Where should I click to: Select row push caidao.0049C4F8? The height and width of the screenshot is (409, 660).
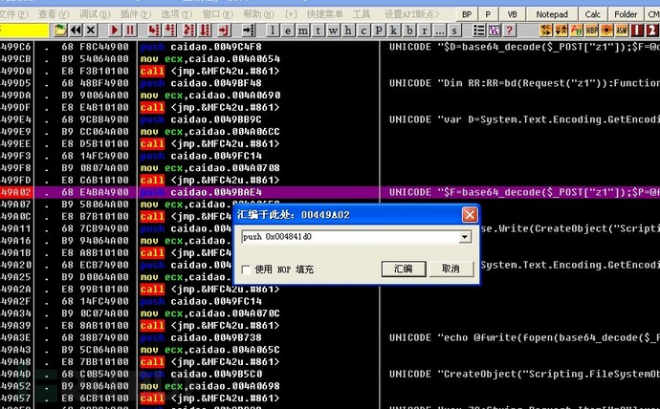(330, 47)
